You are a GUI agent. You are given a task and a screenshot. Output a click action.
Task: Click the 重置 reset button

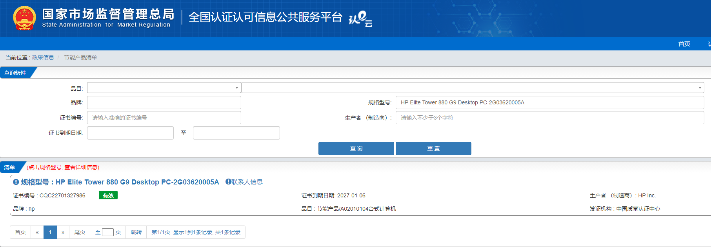coord(433,149)
